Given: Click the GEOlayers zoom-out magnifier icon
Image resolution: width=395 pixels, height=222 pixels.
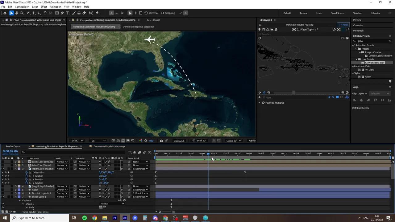Looking at the screenshot, I should 269,92.
